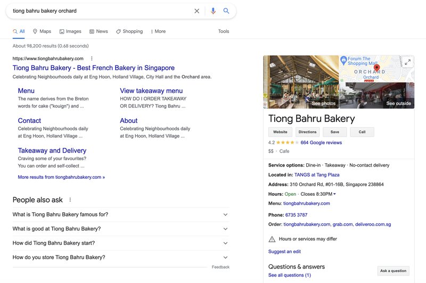Open the View takeaway menu sitelink
The width and height of the screenshot is (426, 283).
151,91
